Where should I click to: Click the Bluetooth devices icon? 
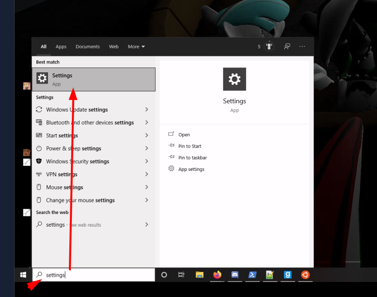click(39, 122)
